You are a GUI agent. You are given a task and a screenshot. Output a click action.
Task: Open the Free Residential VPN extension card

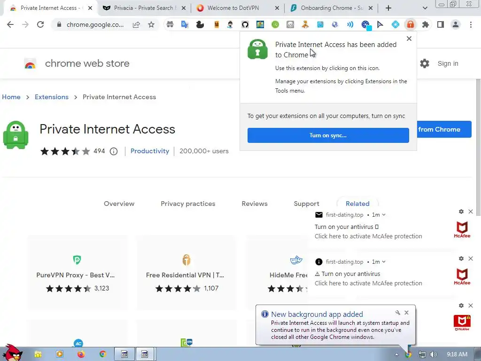click(186, 273)
